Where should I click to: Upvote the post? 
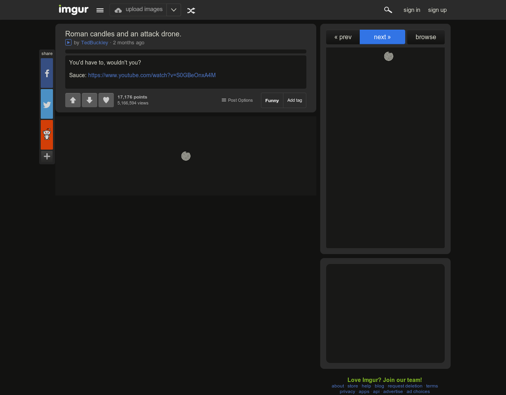click(x=73, y=100)
